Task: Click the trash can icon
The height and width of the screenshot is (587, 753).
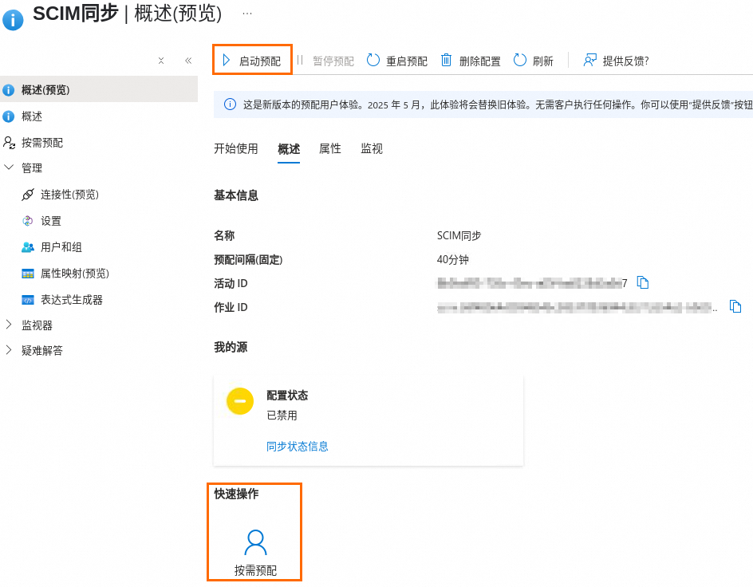Action: pos(446,61)
